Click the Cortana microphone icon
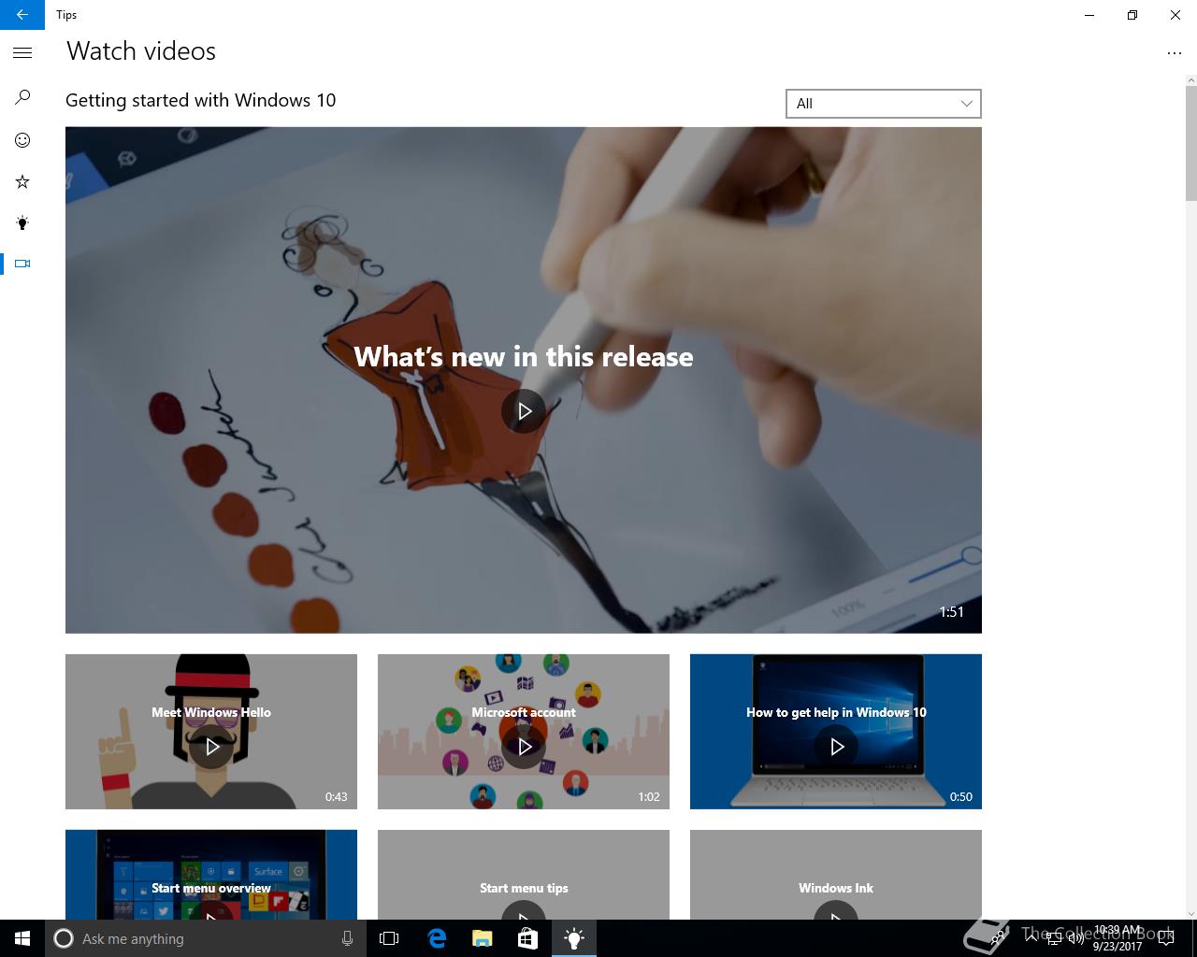This screenshot has width=1197, height=957. coord(347,938)
